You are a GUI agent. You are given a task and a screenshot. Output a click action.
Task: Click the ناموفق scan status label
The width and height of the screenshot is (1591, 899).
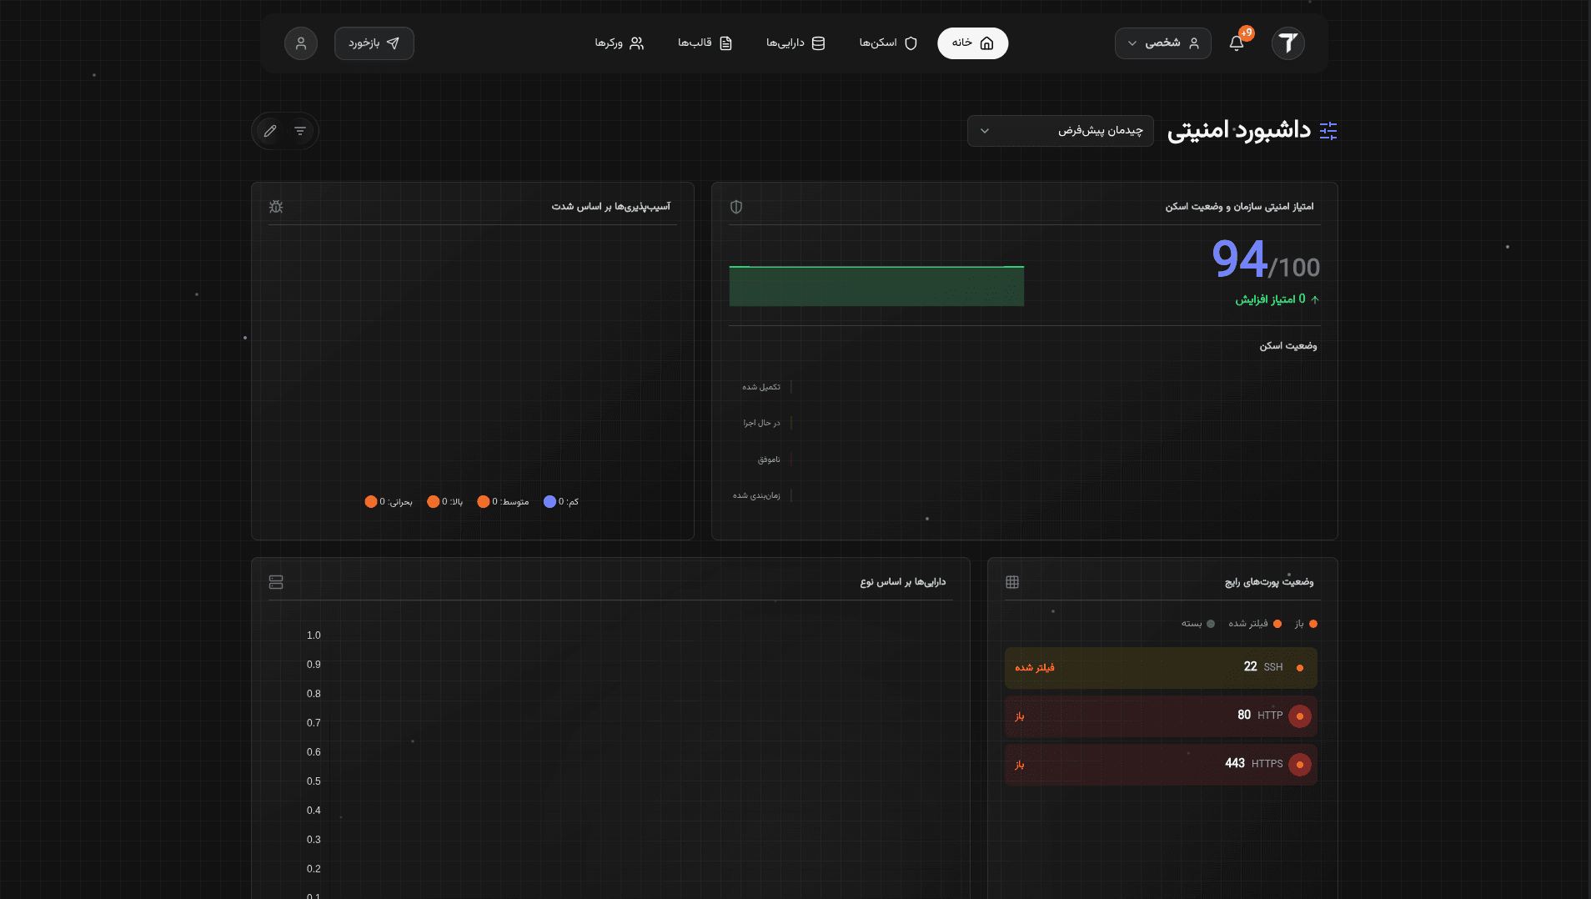point(769,460)
